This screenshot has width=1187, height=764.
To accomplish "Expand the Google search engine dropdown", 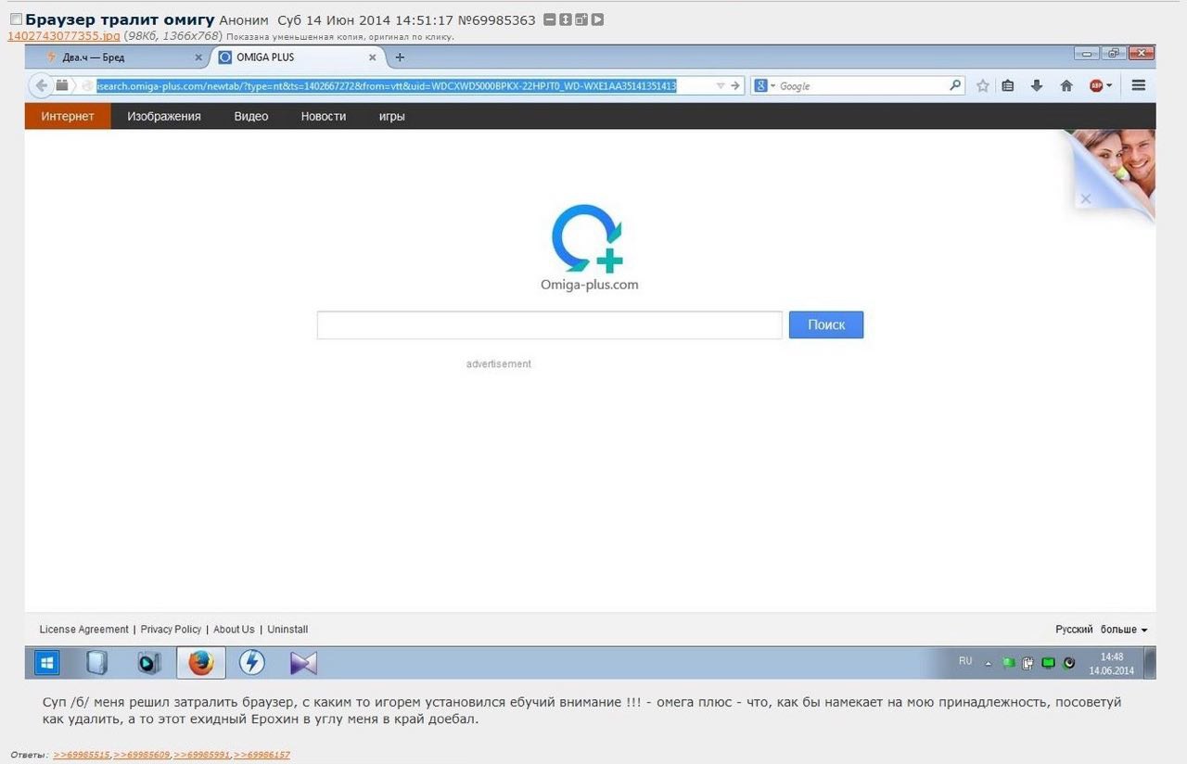I will coord(765,85).
